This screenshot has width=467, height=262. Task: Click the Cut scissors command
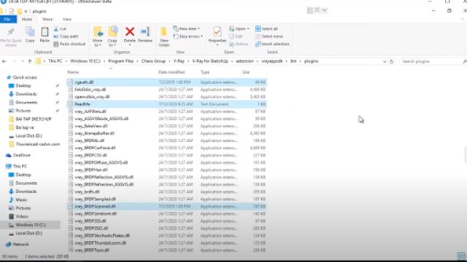[x=60, y=29]
